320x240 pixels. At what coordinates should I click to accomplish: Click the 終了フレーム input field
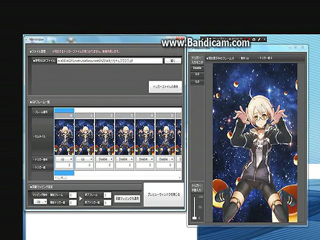[108, 195]
